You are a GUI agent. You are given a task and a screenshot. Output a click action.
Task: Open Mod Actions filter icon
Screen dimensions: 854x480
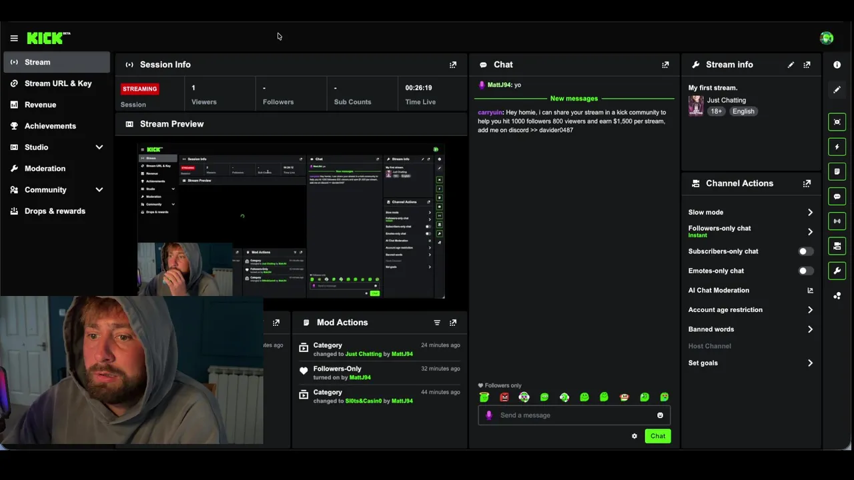[x=437, y=323]
